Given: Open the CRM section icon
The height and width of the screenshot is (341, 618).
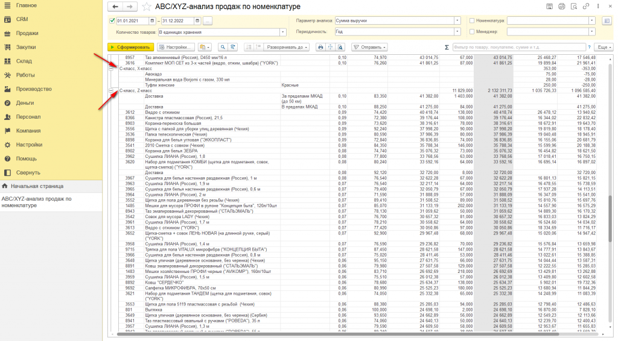Looking at the screenshot, I should pyautogui.click(x=7, y=19).
